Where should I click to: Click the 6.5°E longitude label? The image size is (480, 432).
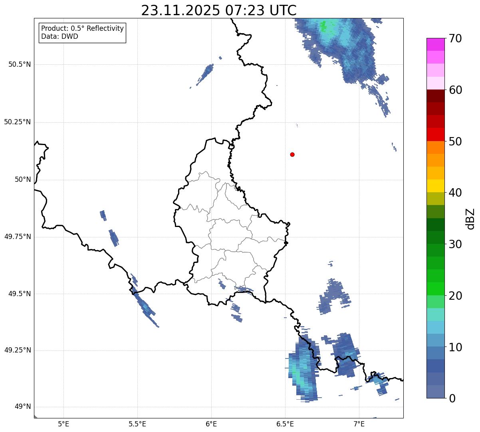pyautogui.click(x=285, y=424)
